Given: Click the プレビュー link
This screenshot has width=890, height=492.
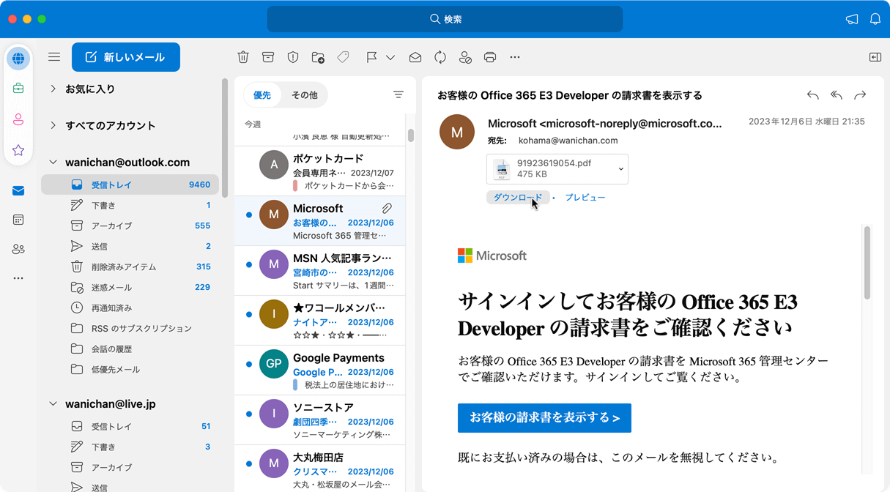Looking at the screenshot, I should (x=585, y=198).
